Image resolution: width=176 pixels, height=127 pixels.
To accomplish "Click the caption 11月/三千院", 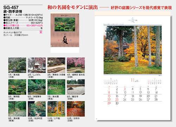I will coord(54,119).
